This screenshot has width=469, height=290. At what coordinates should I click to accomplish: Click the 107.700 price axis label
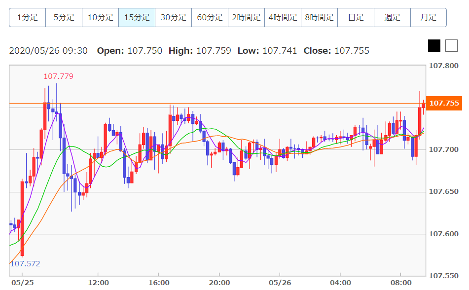click(x=444, y=149)
